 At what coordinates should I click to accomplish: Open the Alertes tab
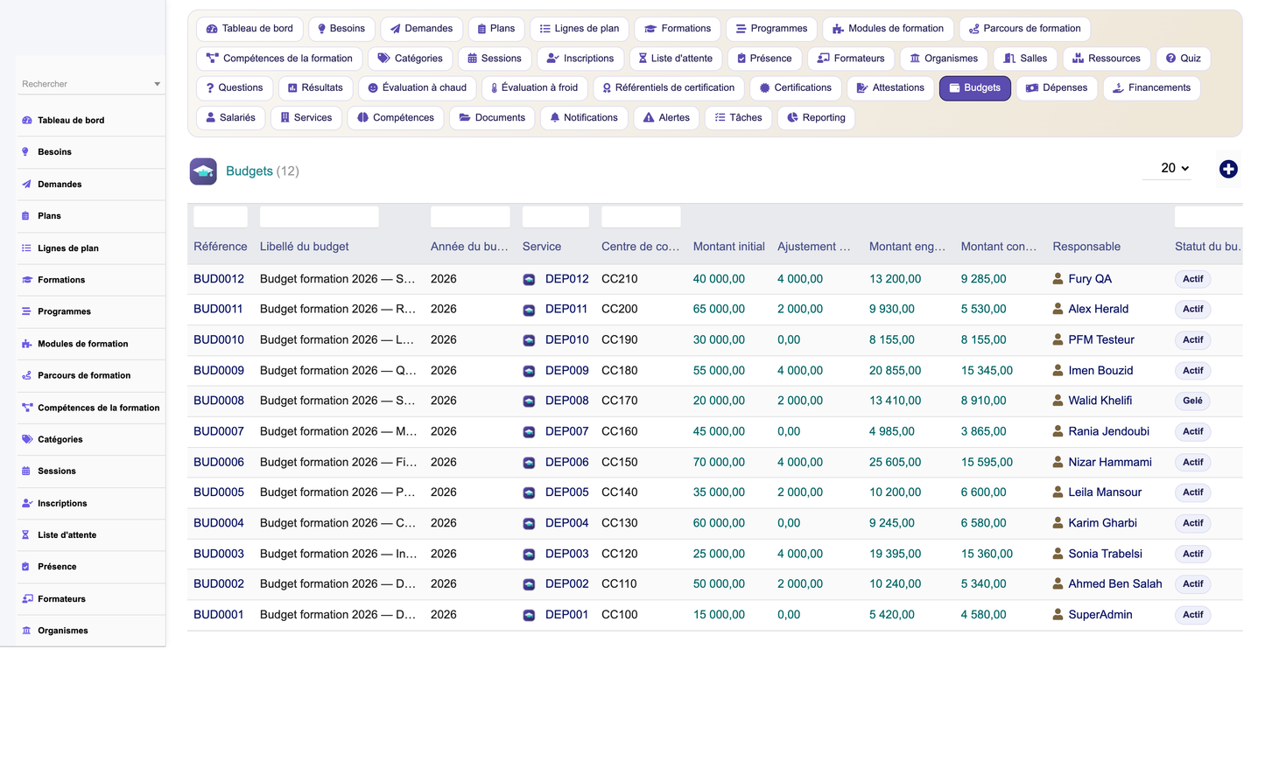pos(666,118)
